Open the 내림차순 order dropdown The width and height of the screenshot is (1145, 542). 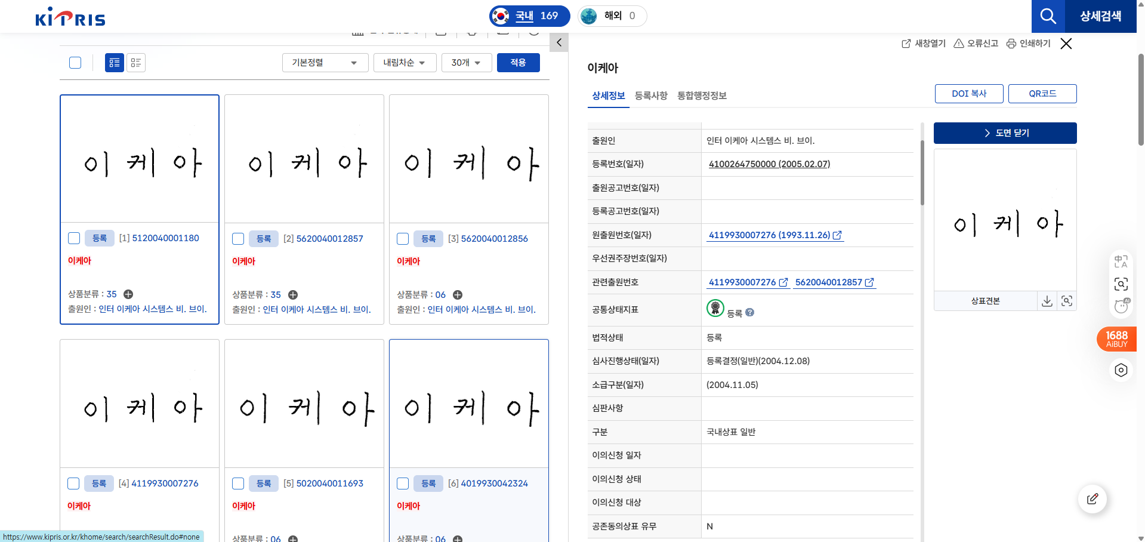[405, 63]
